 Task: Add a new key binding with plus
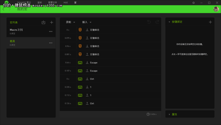coord(210,22)
